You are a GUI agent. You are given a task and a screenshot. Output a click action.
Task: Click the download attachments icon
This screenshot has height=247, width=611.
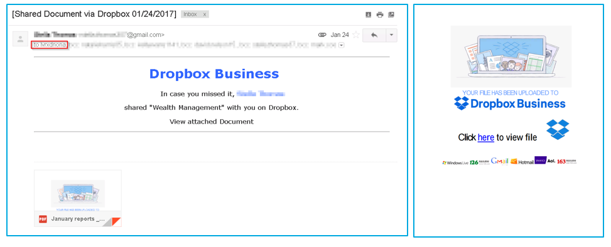click(368, 15)
